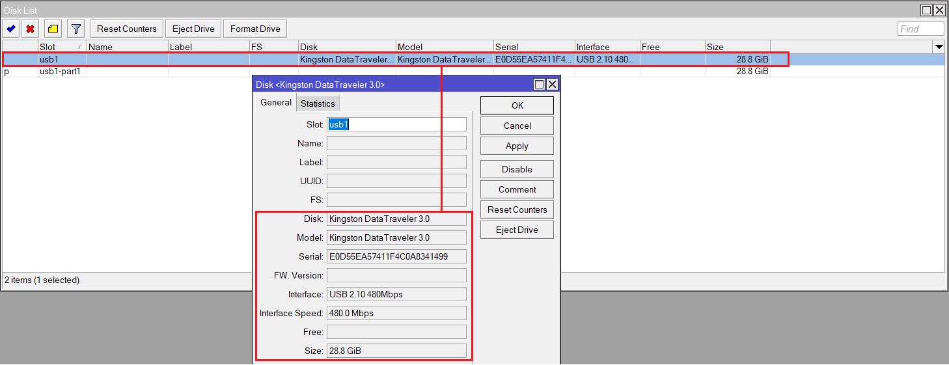The height and width of the screenshot is (365, 949).
Task: Click the E0D55EA57411F4... serial cell in list
Action: coord(534,59)
